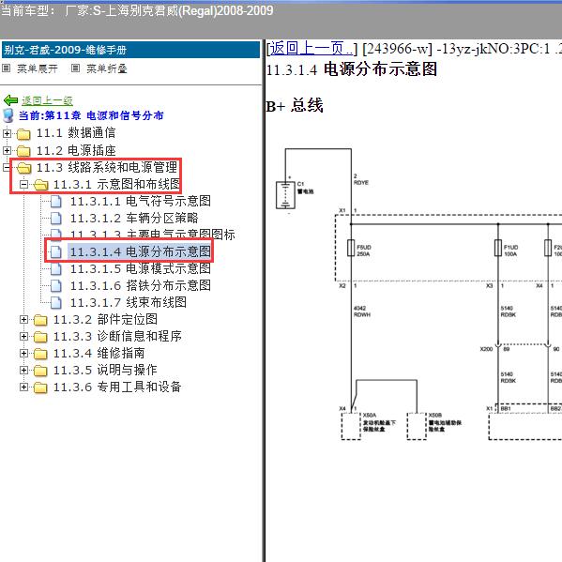562x562 pixels.
Task: Click the green back arrow icon
Action: pyautogui.click(x=10, y=100)
